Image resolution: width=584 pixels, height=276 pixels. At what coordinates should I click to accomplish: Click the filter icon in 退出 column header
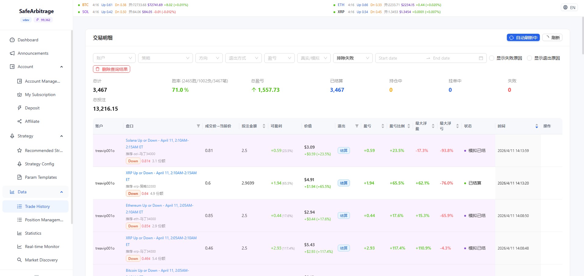[357, 126]
